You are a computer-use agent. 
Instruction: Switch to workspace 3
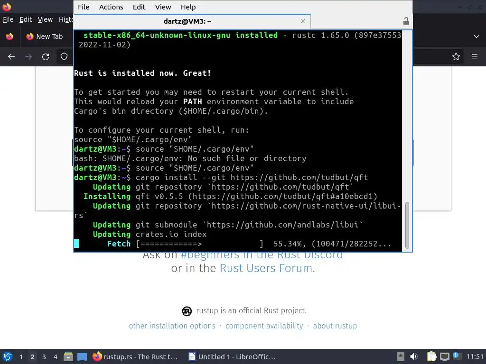point(44,357)
